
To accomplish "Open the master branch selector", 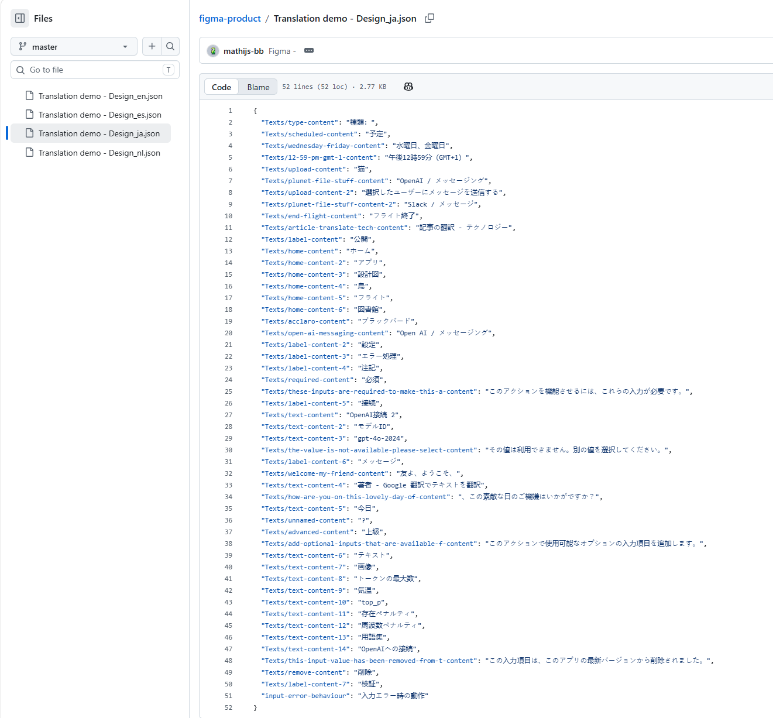I will coord(74,47).
